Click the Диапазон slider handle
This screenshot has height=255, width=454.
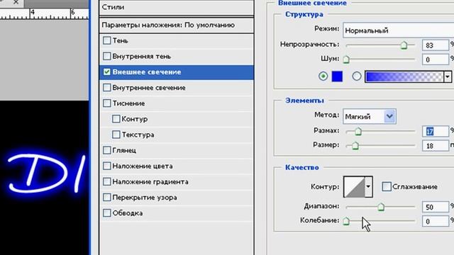point(381,207)
